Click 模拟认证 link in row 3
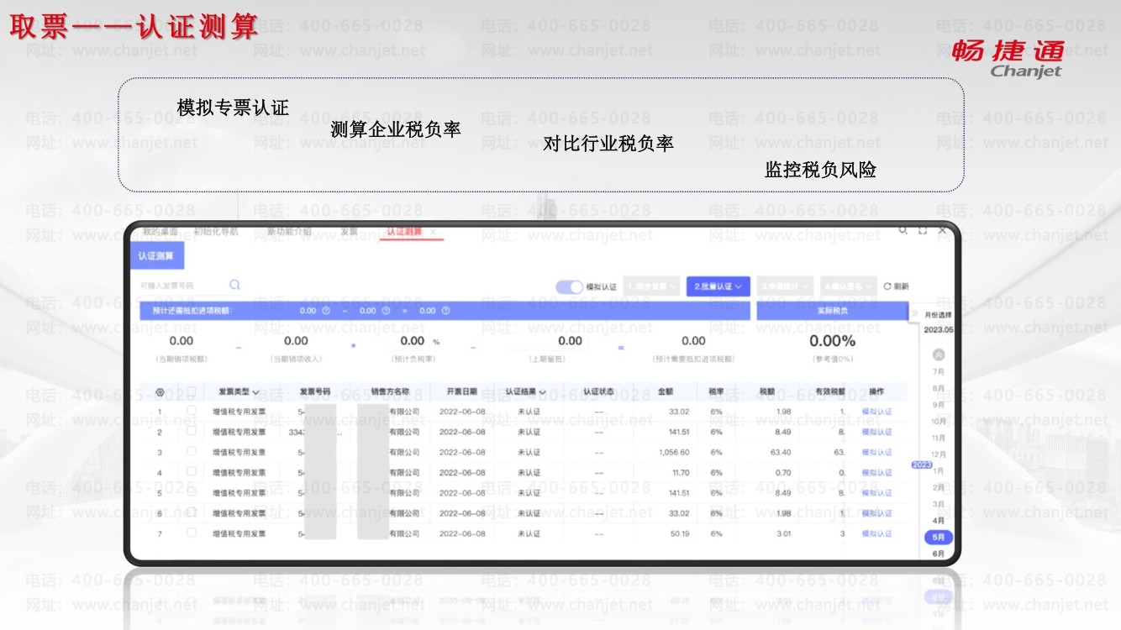Image resolution: width=1121 pixels, height=630 pixels. pos(876,452)
